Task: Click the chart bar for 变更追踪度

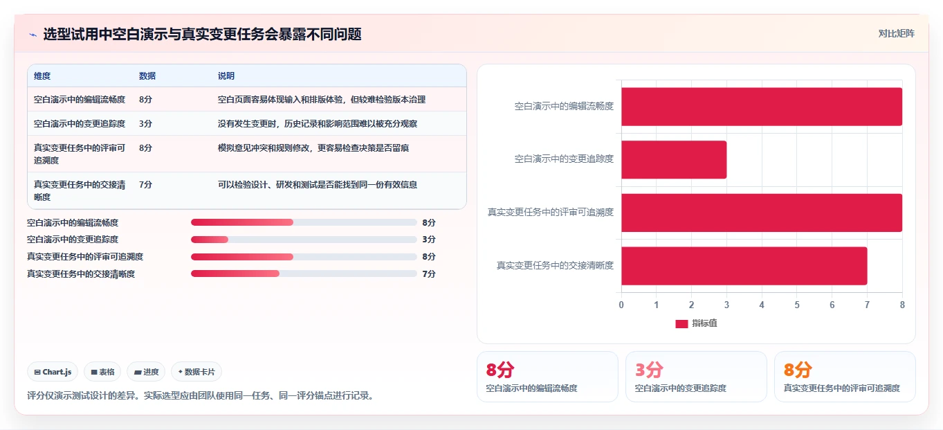Action: click(x=674, y=159)
